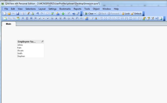The width and height of the screenshot is (167, 103).
Task: Open the Edit menu
Action: (x=13, y=9)
